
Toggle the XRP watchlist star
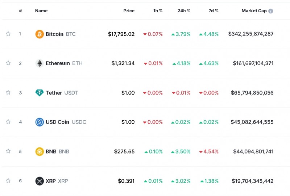click(8, 180)
